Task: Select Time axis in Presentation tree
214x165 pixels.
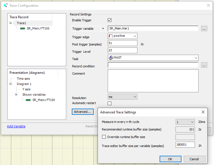Action: pyautogui.click(x=23, y=79)
